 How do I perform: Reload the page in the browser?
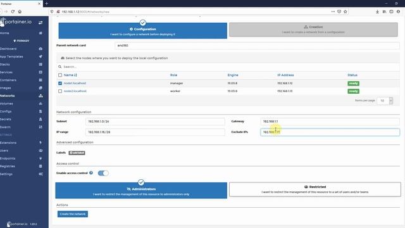point(13,11)
